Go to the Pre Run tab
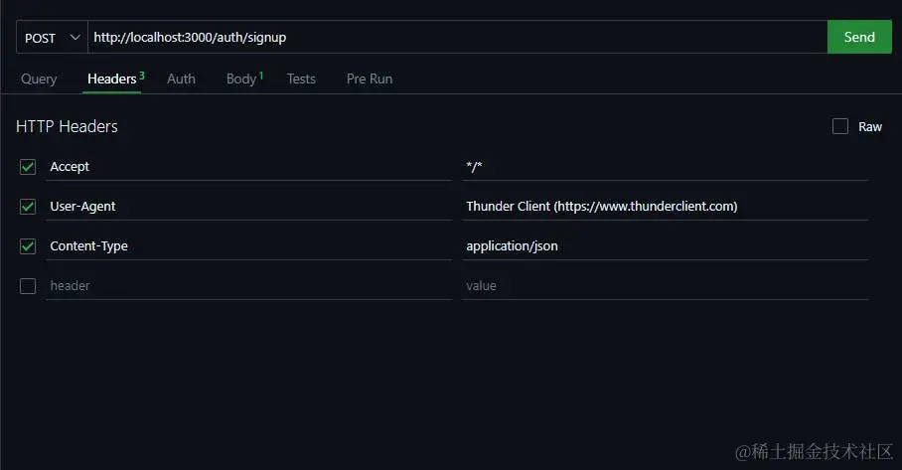Screen dimensions: 902x470 370,78
